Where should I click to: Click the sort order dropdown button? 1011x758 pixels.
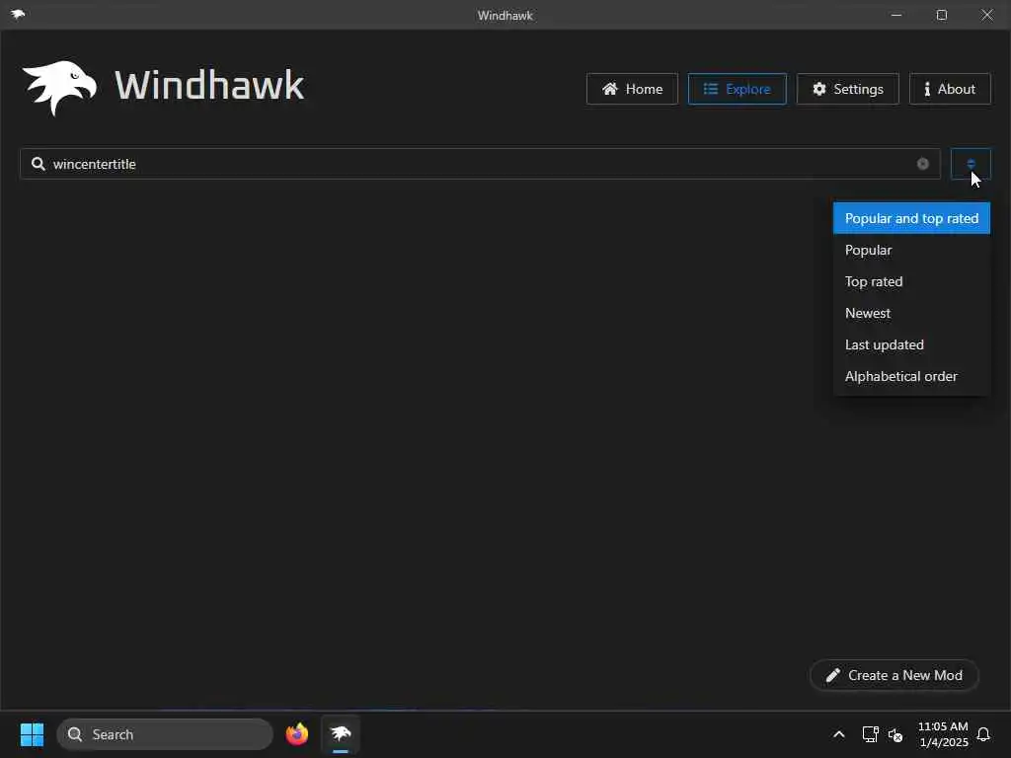pyautogui.click(x=971, y=164)
